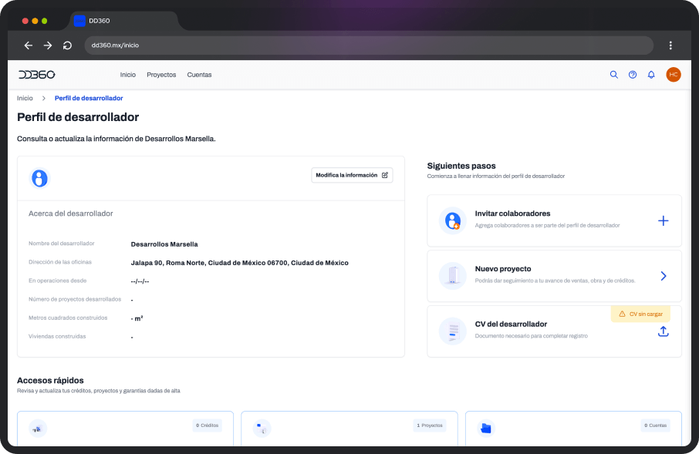Go to Inicio via the breadcrumb link
This screenshot has width=699, height=454.
[25, 98]
